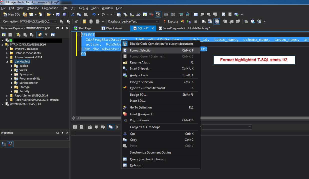Click the Properties panel pin icon
The image size is (309, 179).
(62, 133)
